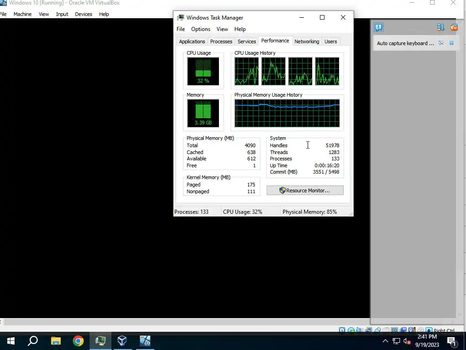
Task: Click the network tray icon
Action: pyautogui.click(x=396, y=341)
